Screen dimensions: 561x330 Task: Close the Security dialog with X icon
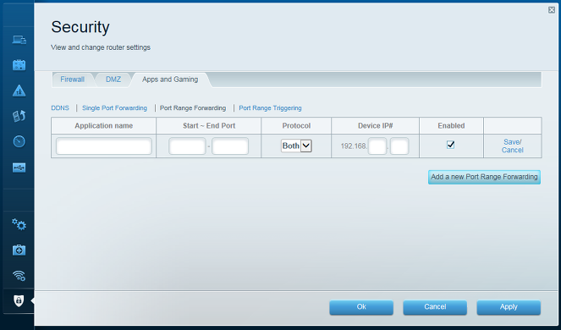552,10
